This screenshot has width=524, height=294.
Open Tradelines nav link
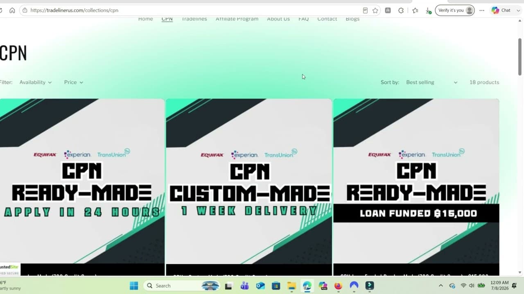[194, 19]
